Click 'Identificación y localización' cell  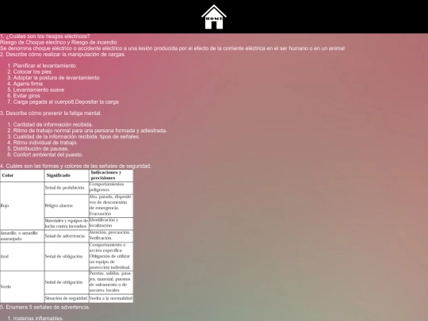[111, 224]
